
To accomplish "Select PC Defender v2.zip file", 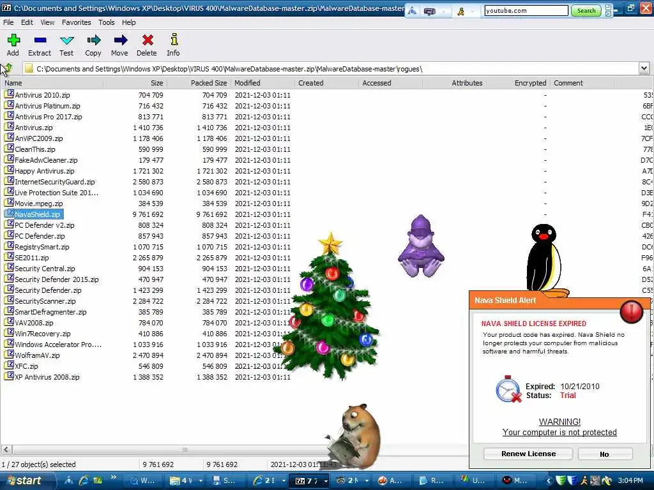I will tap(40, 225).
